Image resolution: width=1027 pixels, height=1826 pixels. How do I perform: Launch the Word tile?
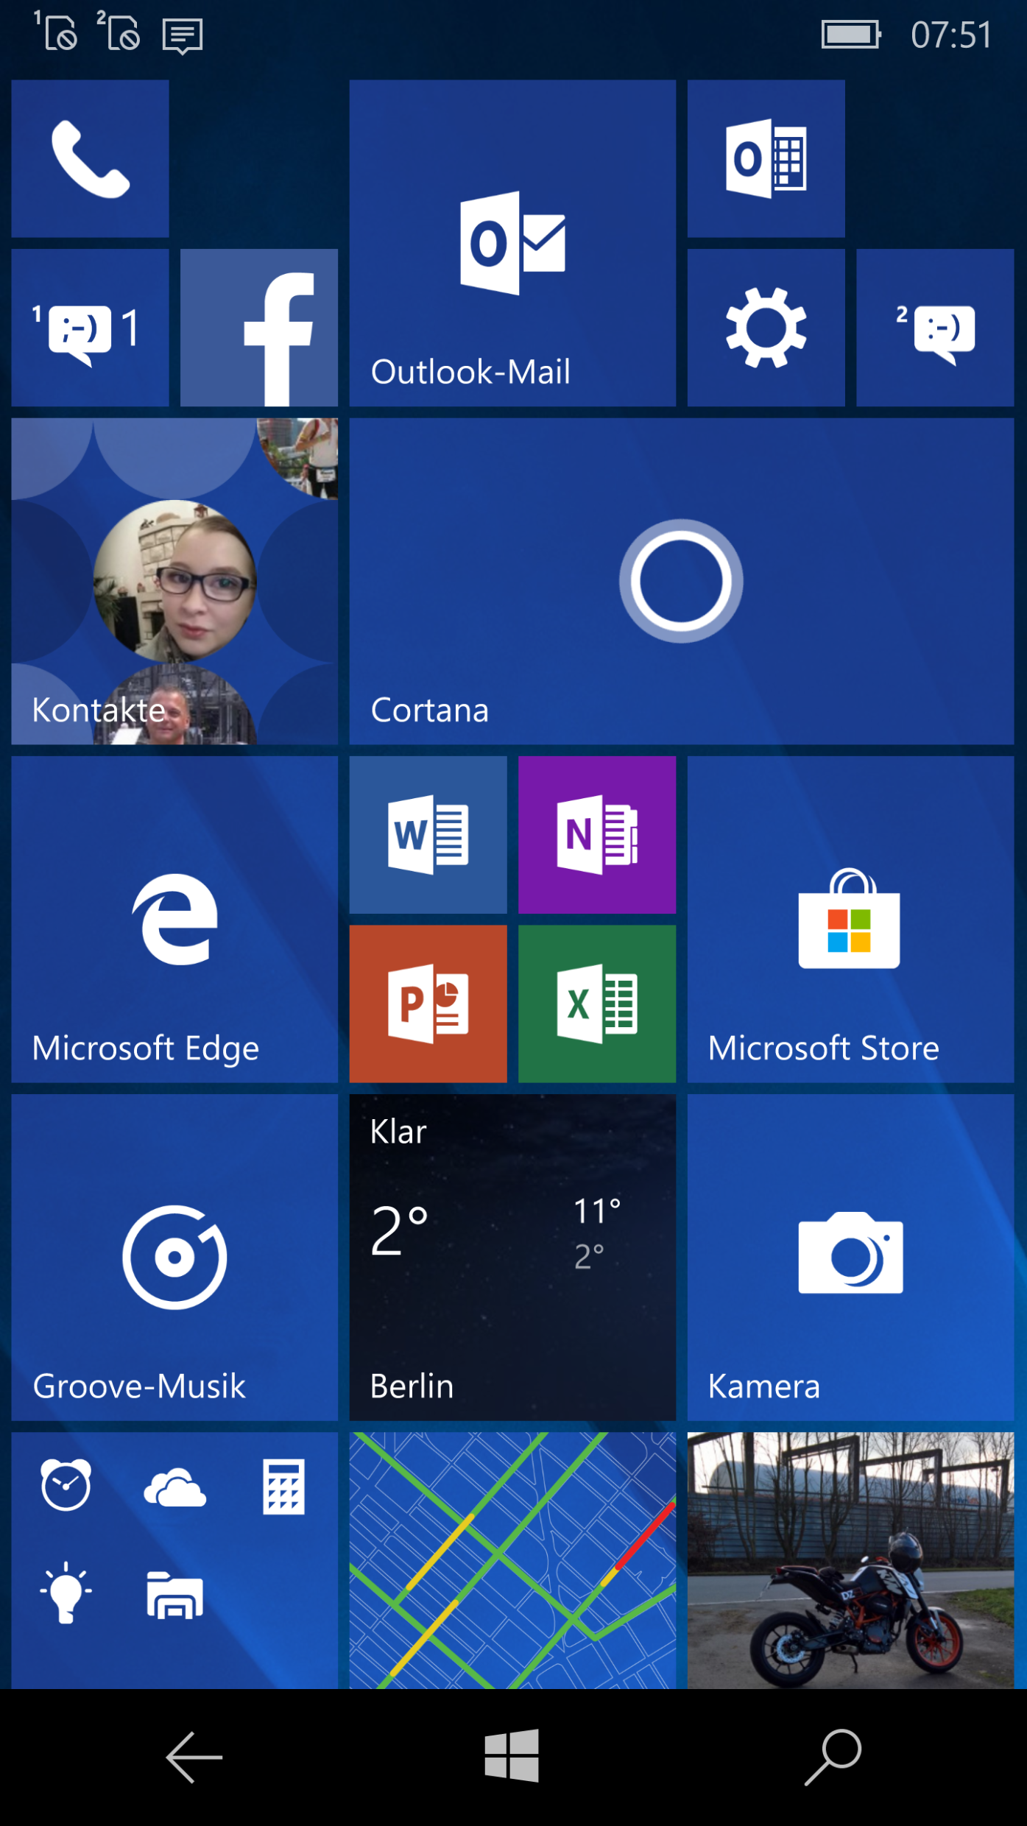click(x=428, y=835)
